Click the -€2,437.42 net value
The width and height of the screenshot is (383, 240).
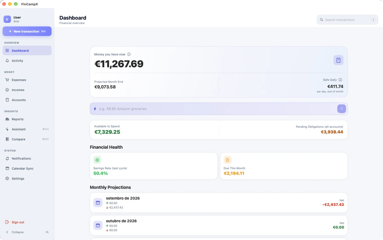tap(333, 205)
